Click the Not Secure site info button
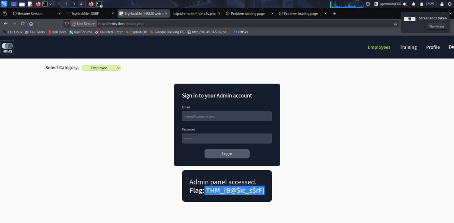The width and height of the screenshot is (454, 223). [x=83, y=24]
